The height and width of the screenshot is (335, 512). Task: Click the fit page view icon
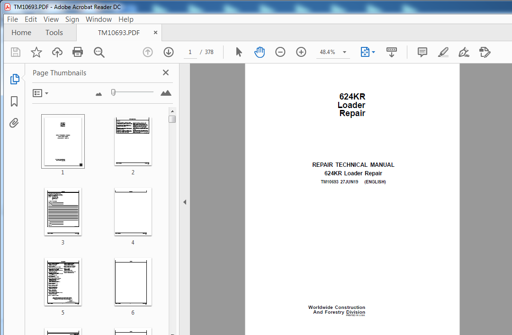click(x=365, y=52)
